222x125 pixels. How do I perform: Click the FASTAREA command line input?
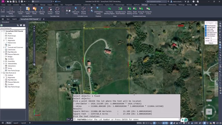[x=127, y=120]
